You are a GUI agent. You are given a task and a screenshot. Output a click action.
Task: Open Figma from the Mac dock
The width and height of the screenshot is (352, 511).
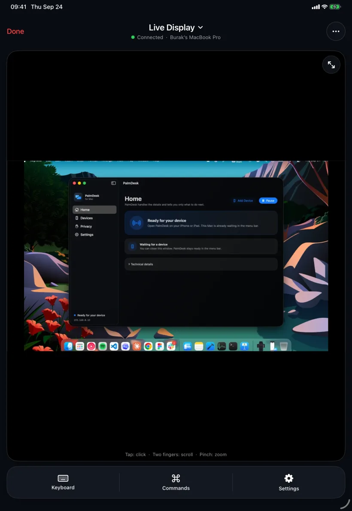tap(160, 346)
